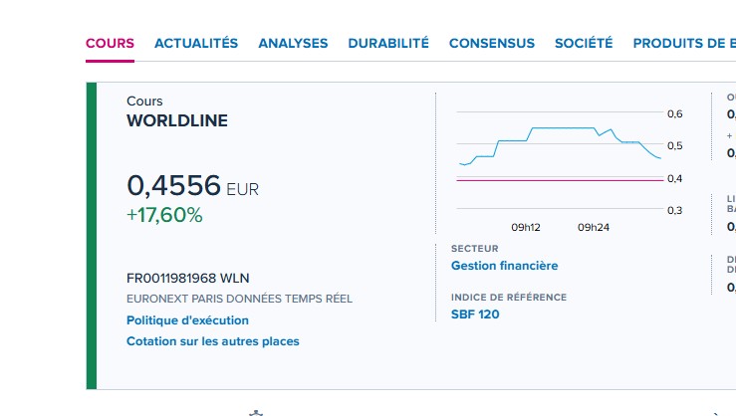The width and height of the screenshot is (736, 416).
Task: Follow the Cotation sur les autres places link
Action: pyautogui.click(x=212, y=341)
